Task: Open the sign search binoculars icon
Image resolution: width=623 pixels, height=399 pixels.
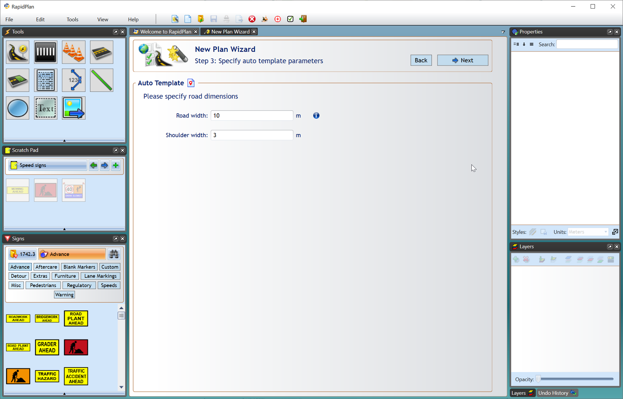Action: coord(114,254)
